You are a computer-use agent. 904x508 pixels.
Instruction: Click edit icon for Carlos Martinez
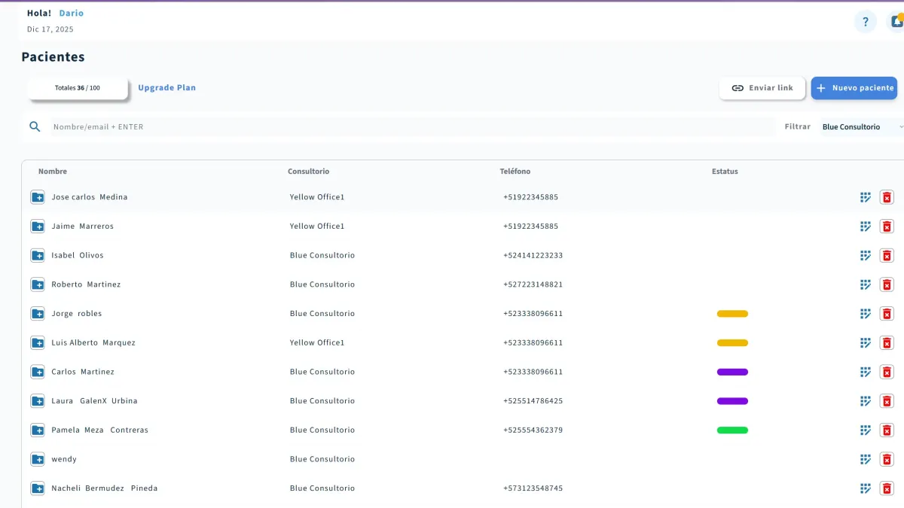[866, 372]
